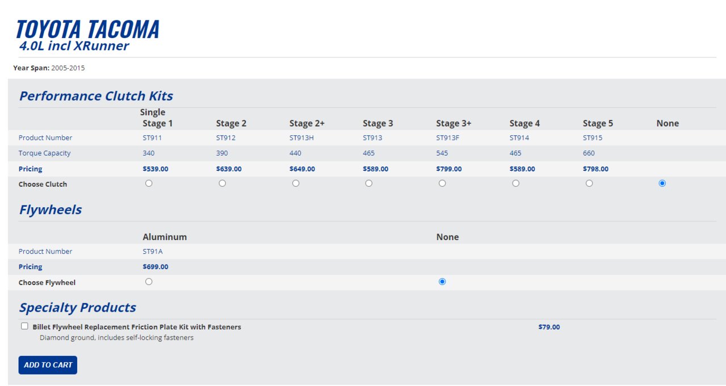This screenshot has height=386, width=726.
Task: Choose the Stage 3+ clutch radio button
Action: pos(442,183)
